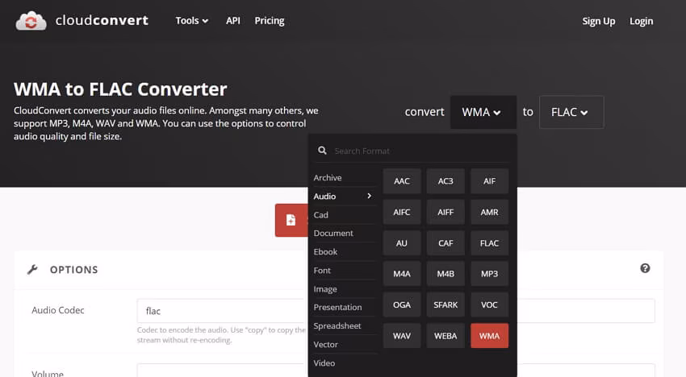Click into the Audio Codec field
This screenshot has width=686, height=377.
(395, 311)
